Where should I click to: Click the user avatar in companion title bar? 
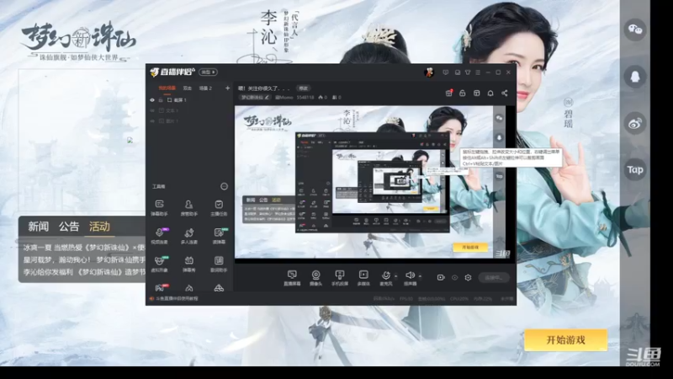[x=428, y=72]
